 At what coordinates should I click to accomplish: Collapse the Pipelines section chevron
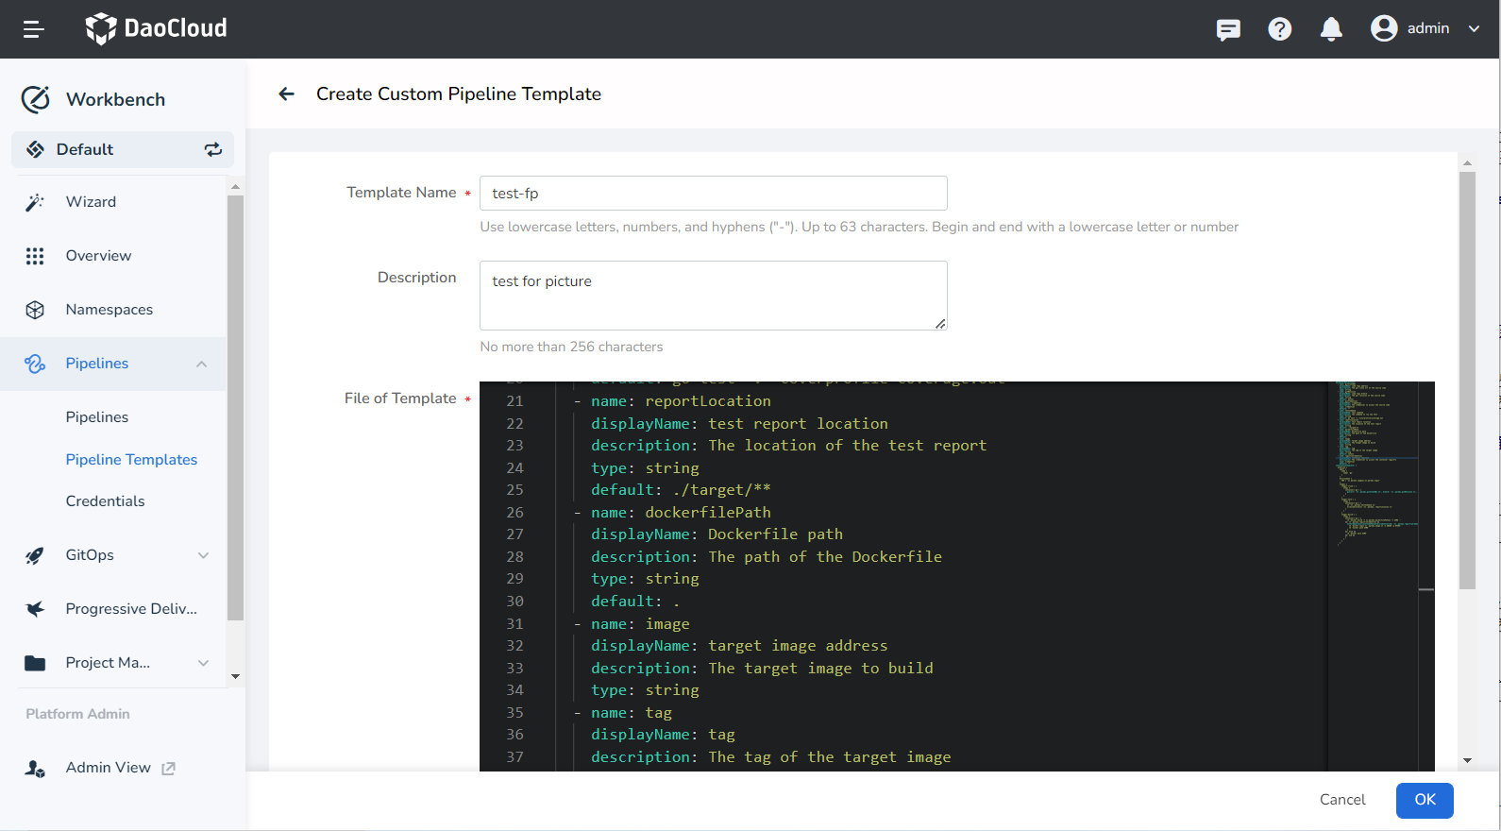pos(202,364)
